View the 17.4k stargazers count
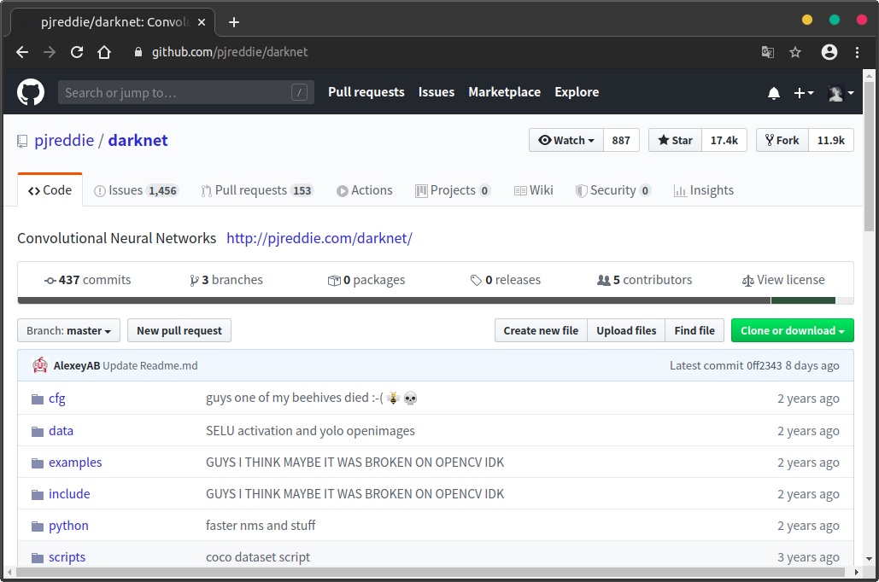This screenshot has width=879, height=582. (x=724, y=140)
